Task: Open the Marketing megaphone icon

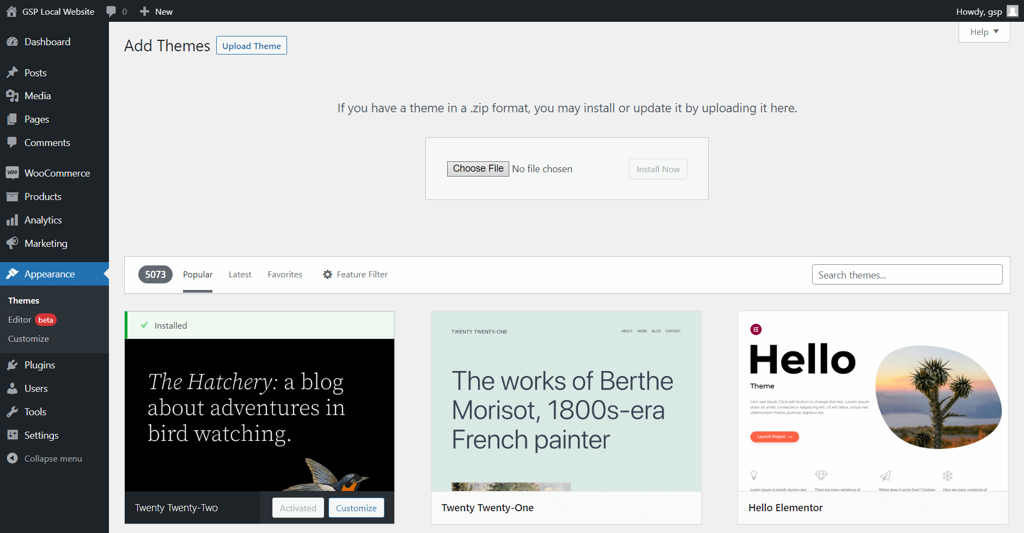Action: tap(13, 243)
